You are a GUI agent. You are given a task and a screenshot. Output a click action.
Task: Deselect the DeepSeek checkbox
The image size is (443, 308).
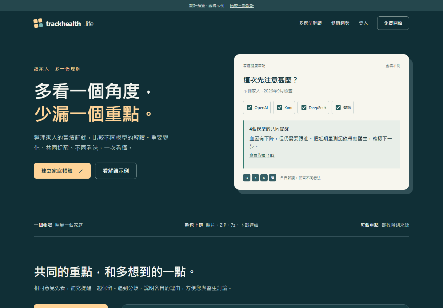(x=304, y=107)
